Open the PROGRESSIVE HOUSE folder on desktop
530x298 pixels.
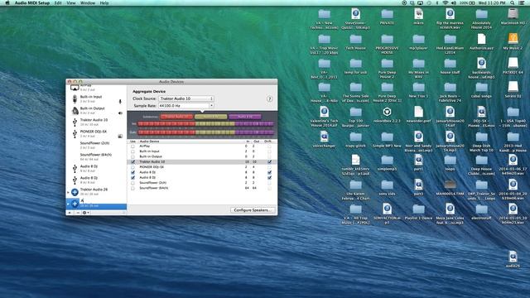pyautogui.click(x=387, y=39)
